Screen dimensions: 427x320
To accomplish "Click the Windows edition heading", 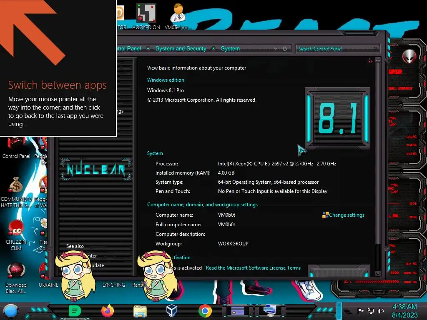I will [x=166, y=80].
